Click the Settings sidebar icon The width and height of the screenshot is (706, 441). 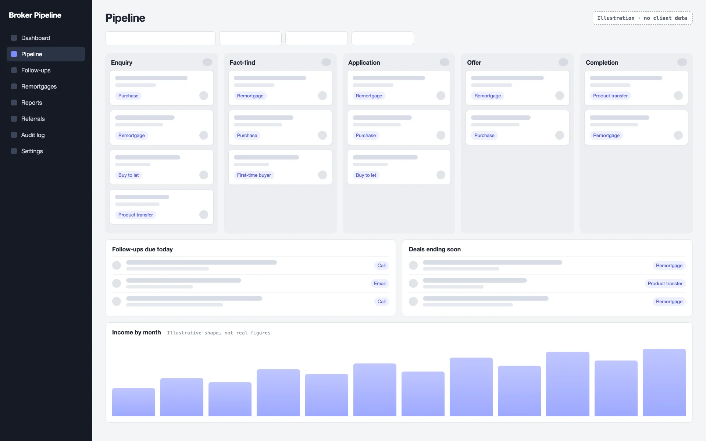click(x=14, y=151)
